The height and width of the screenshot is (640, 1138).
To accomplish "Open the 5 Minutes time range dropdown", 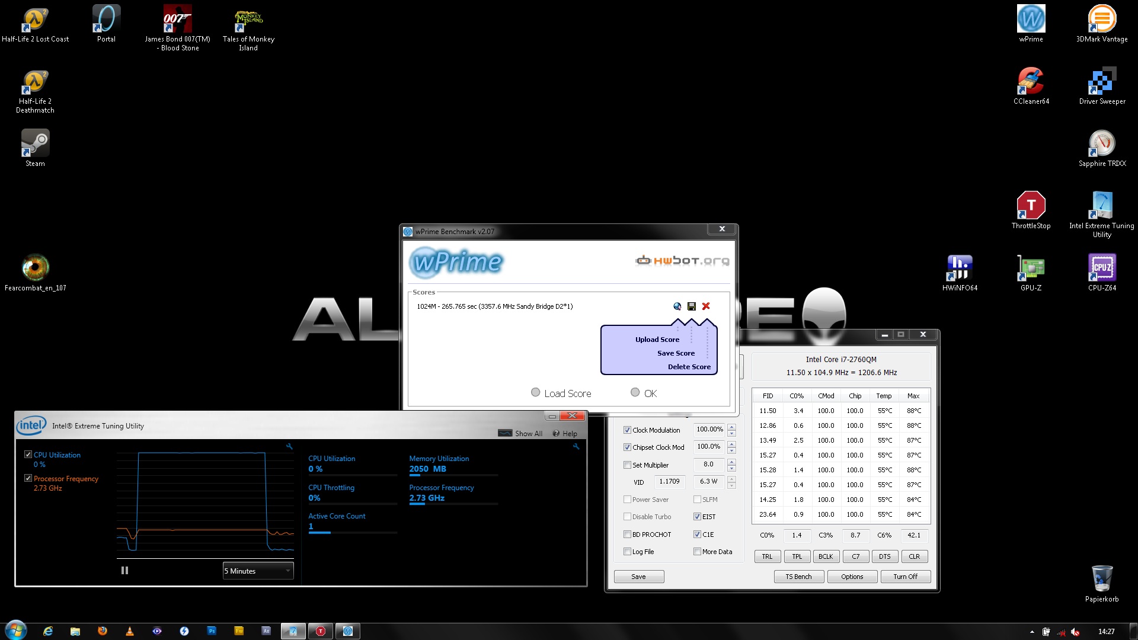I will (x=258, y=571).
